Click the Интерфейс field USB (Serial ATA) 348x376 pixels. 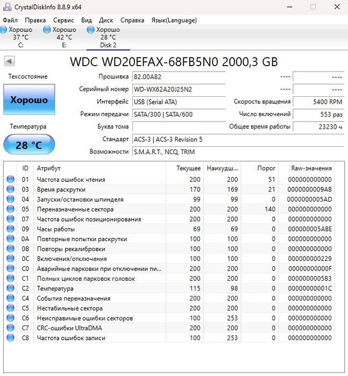179,102
